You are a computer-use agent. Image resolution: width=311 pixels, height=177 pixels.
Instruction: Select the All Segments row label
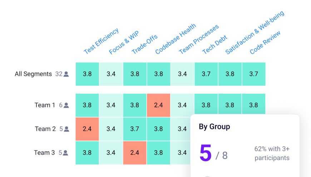33,74
